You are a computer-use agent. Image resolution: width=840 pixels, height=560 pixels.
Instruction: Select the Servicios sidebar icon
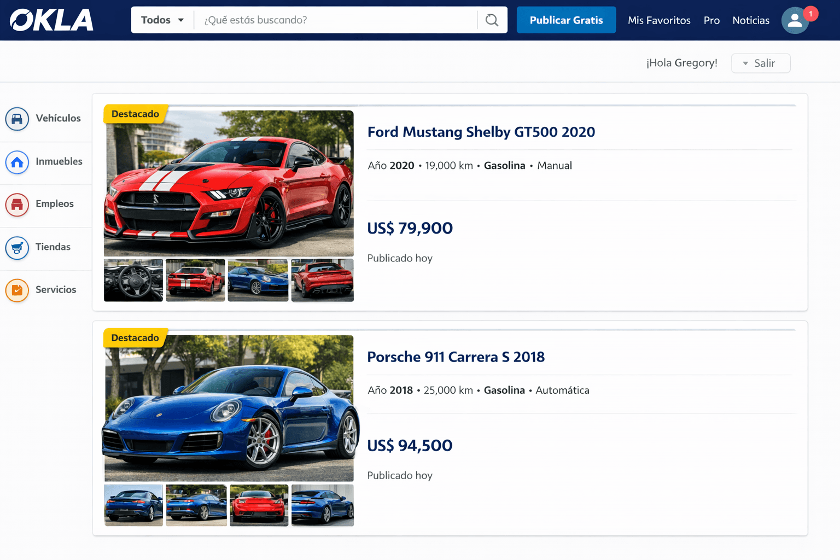[17, 290]
